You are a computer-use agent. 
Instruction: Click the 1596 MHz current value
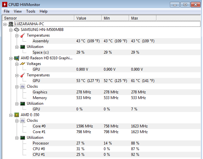pos(85,126)
